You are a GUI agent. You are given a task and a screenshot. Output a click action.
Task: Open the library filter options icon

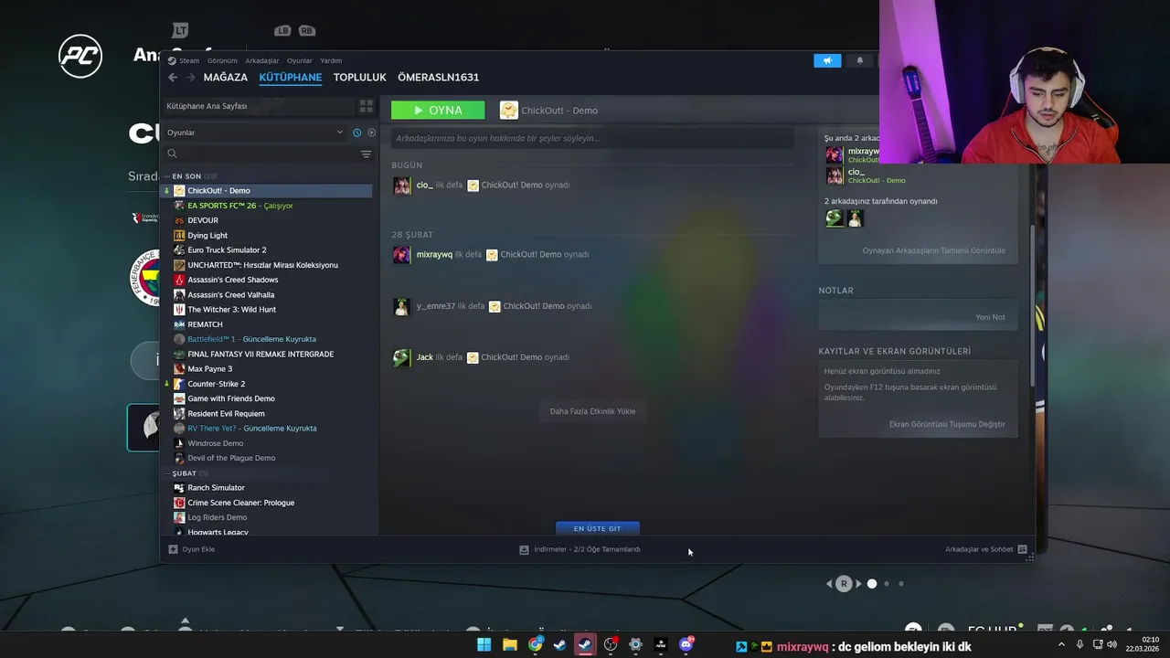click(x=366, y=154)
